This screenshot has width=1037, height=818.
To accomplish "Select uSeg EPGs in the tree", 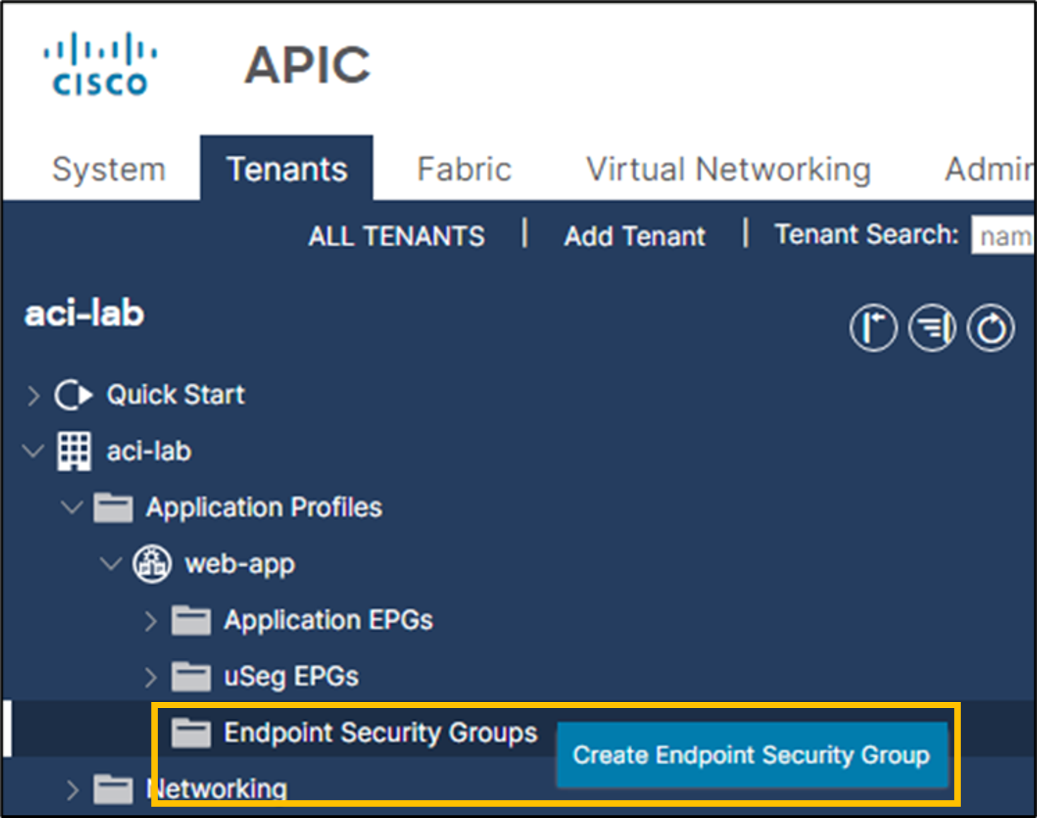I will point(291,677).
